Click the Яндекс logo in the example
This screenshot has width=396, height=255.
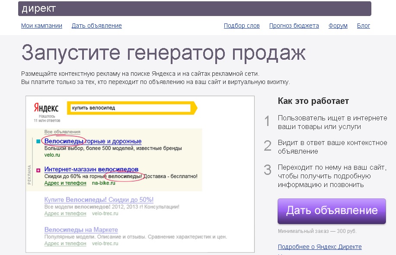pyautogui.click(x=46, y=108)
